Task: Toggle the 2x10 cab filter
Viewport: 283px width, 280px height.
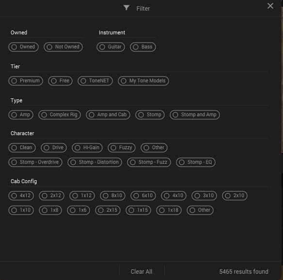Action: [x=235, y=196]
